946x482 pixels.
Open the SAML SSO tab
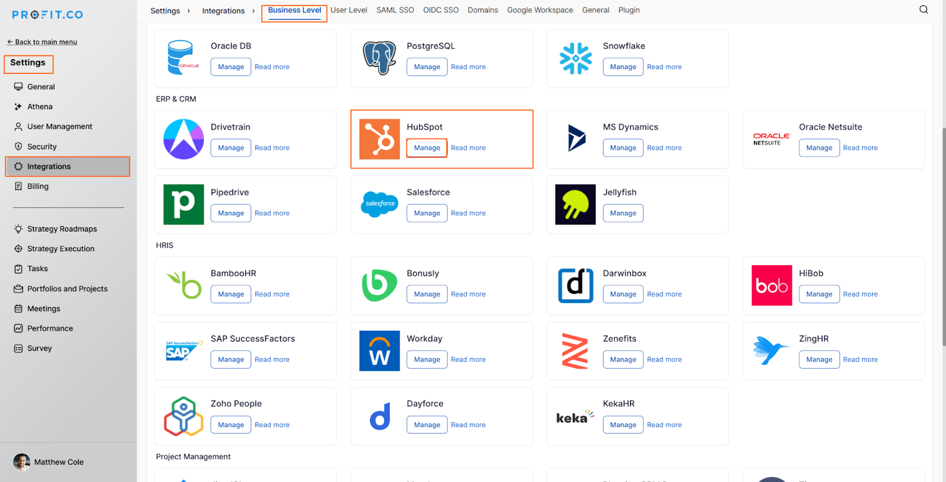[395, 10]
